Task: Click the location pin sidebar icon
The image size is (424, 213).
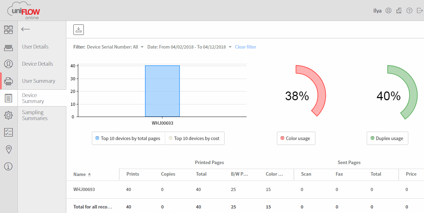Action: [8, 149]
